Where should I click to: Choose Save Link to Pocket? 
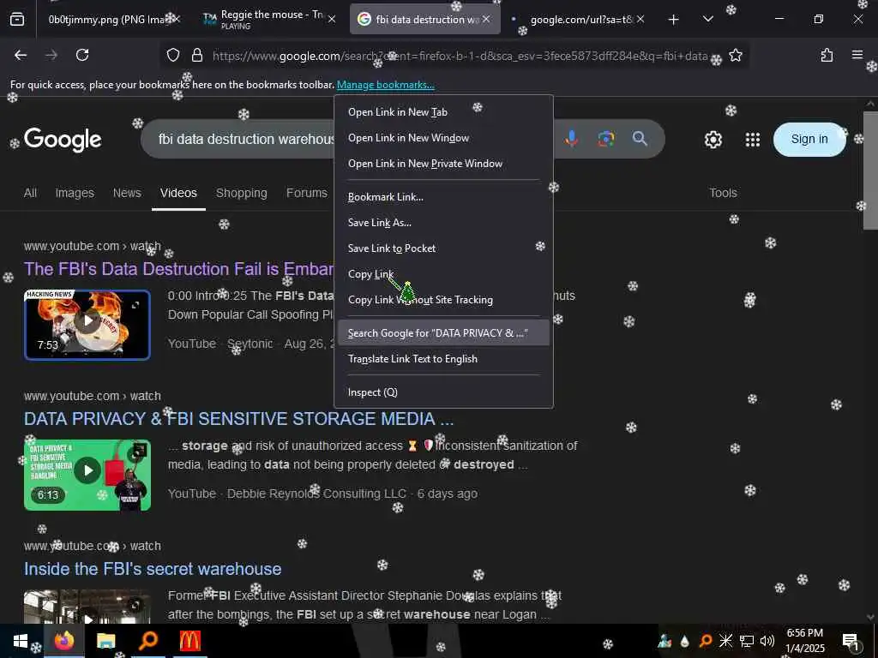click(x=443, y=248)
